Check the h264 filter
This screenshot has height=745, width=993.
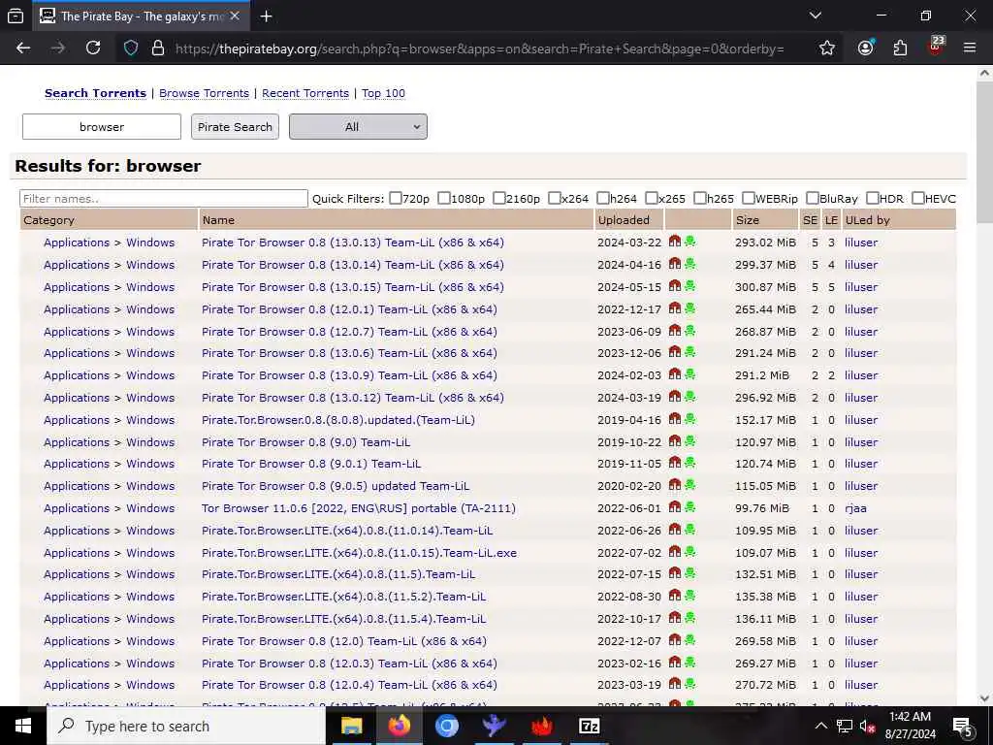603,198
